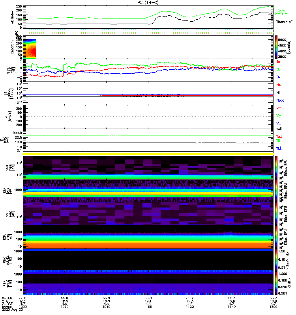
Task: Click the 2020 Aug 20 date label
Action: point(12,310)
